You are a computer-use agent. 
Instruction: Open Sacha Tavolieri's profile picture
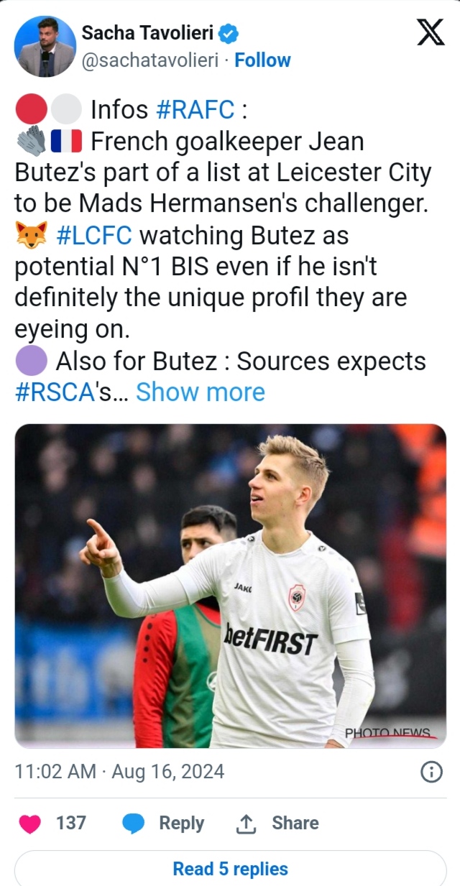pos(45,47)
